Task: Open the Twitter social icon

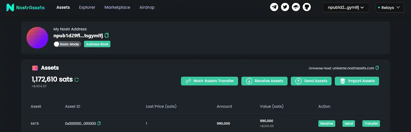Action: coord(285,7)
